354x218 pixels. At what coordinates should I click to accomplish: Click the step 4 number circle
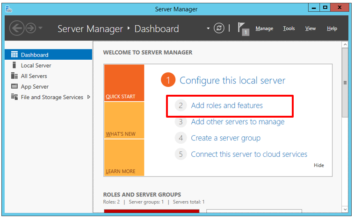pyautogui.click(x=181, y=138)
